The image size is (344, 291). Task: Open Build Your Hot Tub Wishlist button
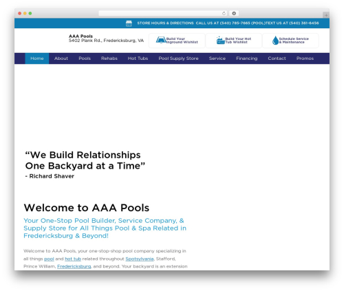(234, 41)
